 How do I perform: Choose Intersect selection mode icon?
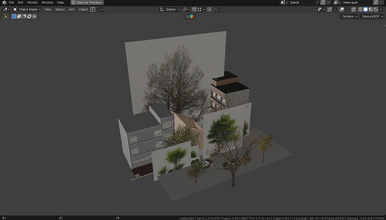35,16
